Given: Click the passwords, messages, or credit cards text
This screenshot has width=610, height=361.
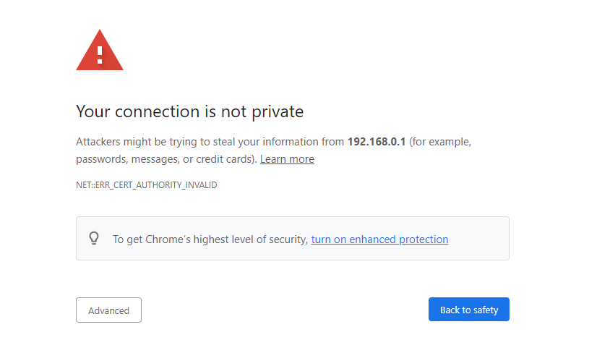Looking at the screenshot, I should (x=166, y=159).
